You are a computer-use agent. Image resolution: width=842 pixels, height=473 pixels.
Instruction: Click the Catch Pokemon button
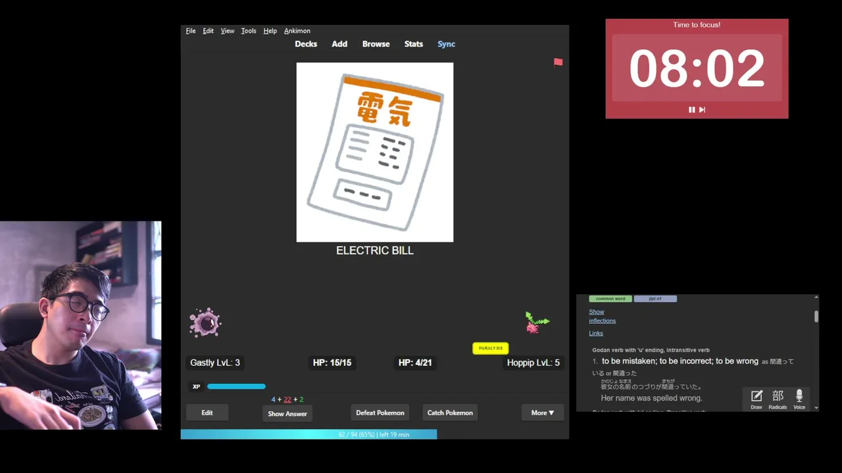point(450,413)
